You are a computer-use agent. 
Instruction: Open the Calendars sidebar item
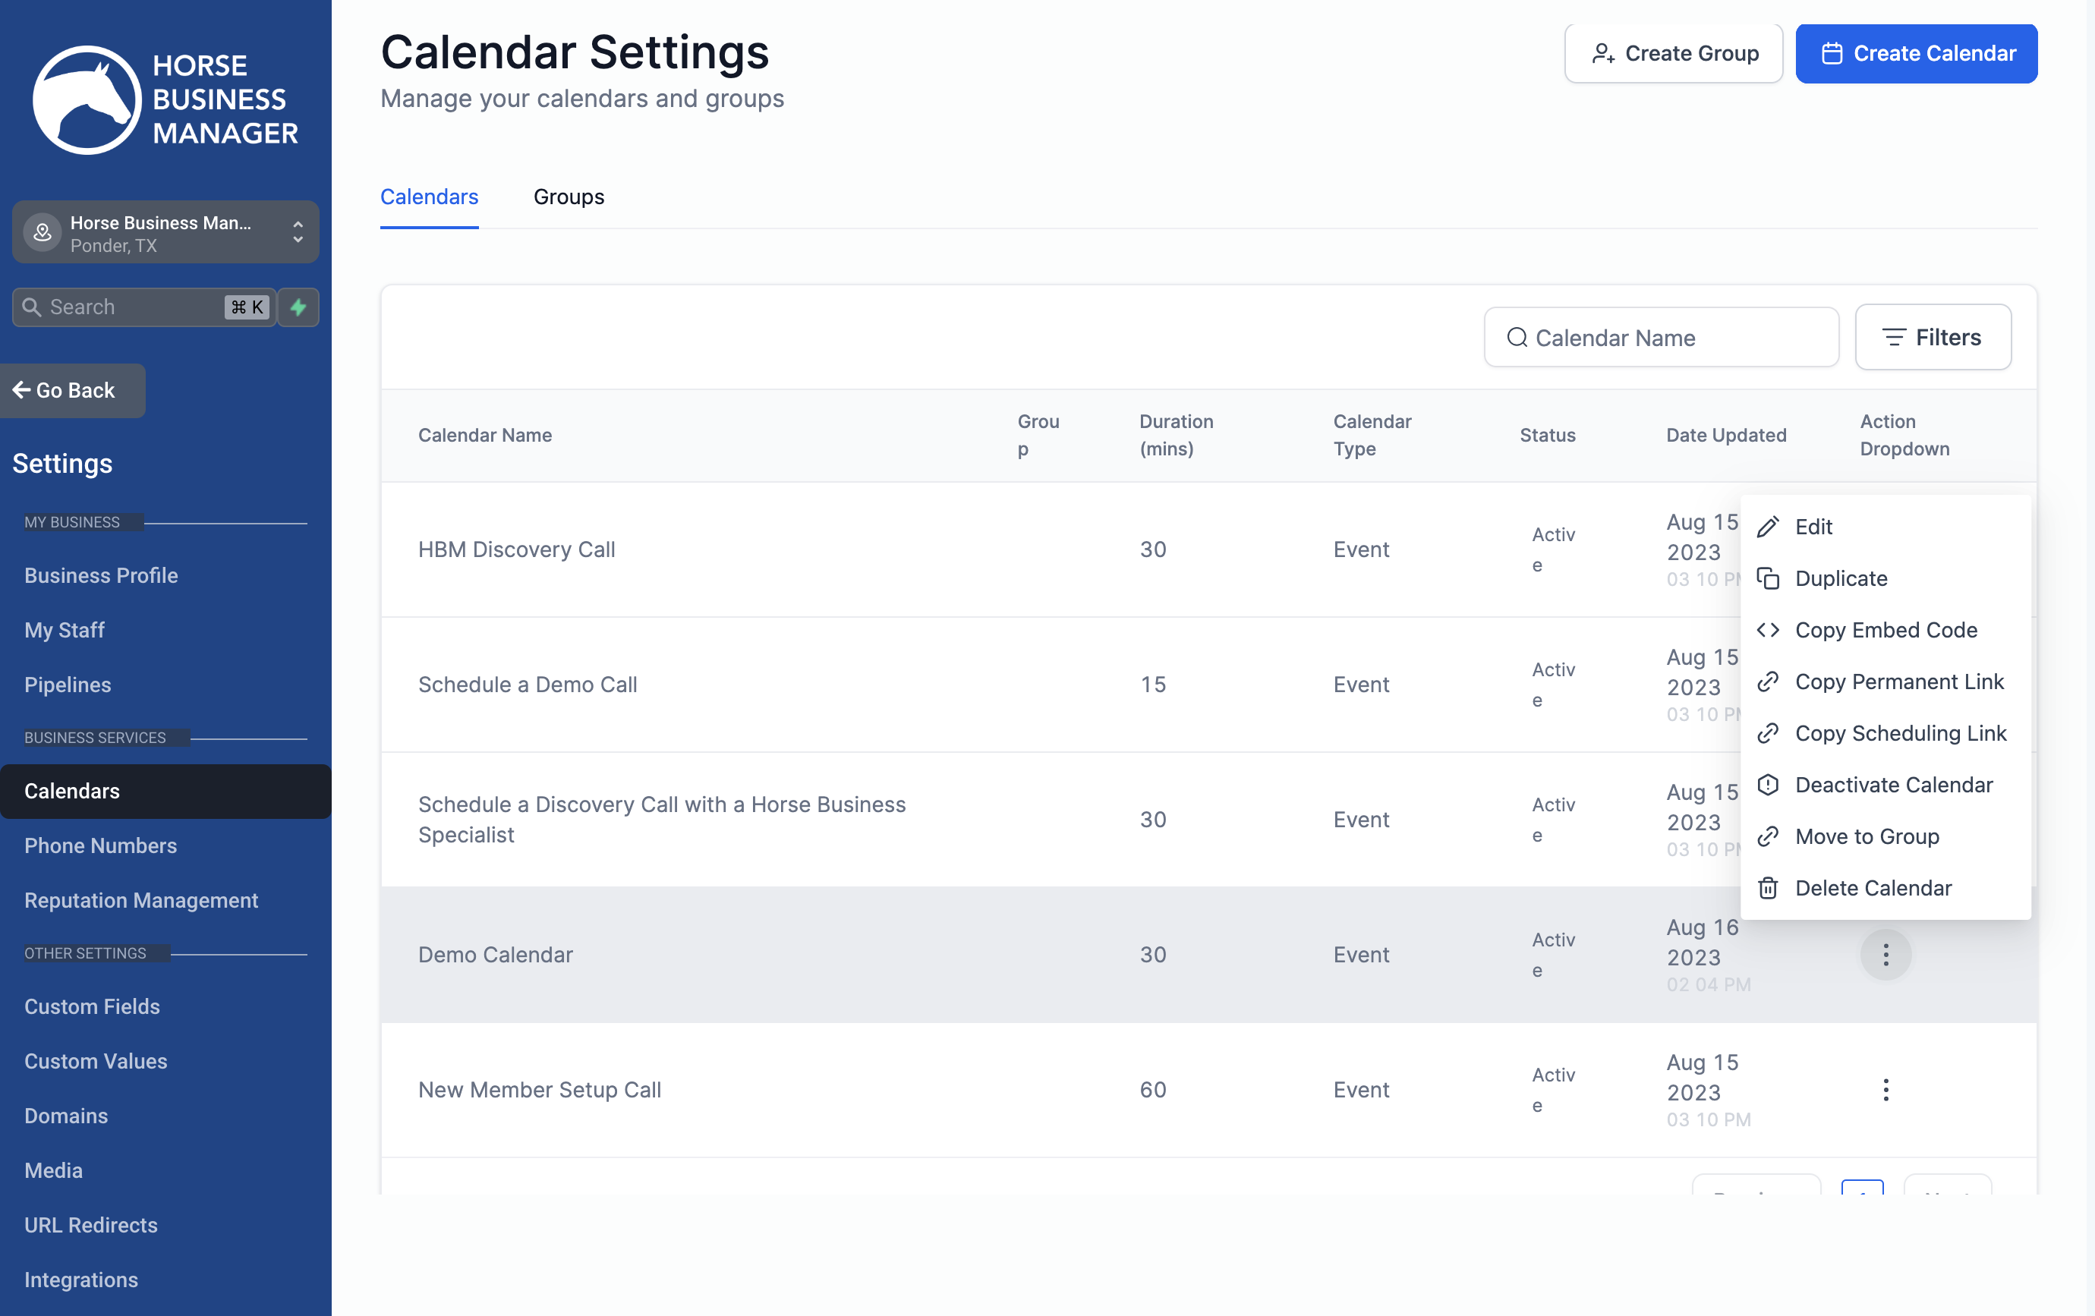point(165,791)
